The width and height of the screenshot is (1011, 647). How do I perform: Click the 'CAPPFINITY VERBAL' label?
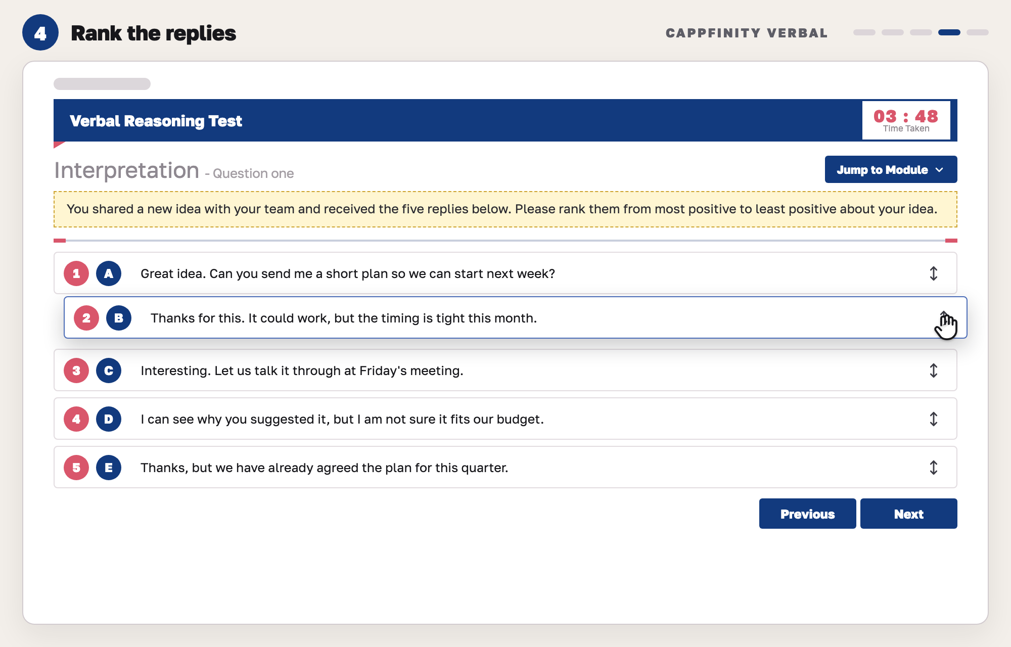pyautogui.click(x=747, y=33)
